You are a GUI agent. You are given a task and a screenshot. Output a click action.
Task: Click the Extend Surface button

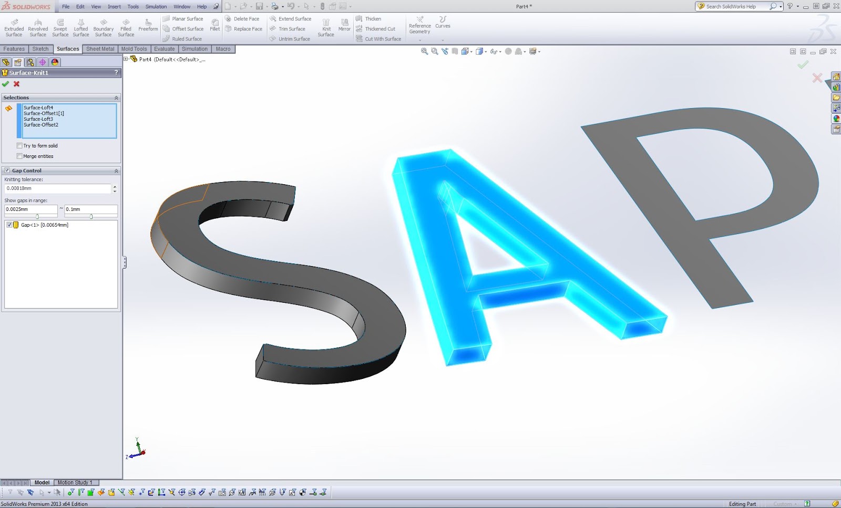tap(291, 19)
